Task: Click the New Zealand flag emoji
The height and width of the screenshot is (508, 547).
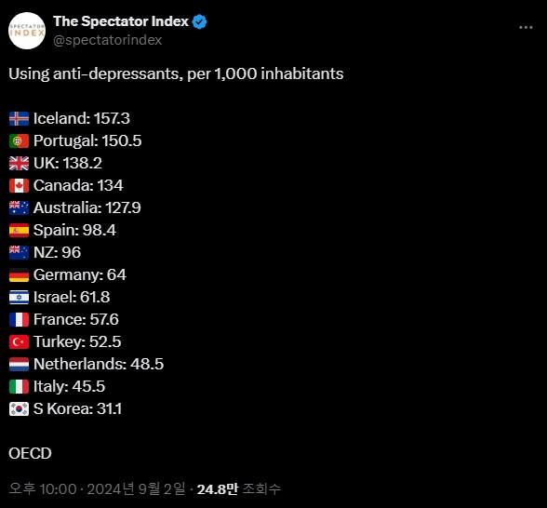Action: click(x=19, y=253)
